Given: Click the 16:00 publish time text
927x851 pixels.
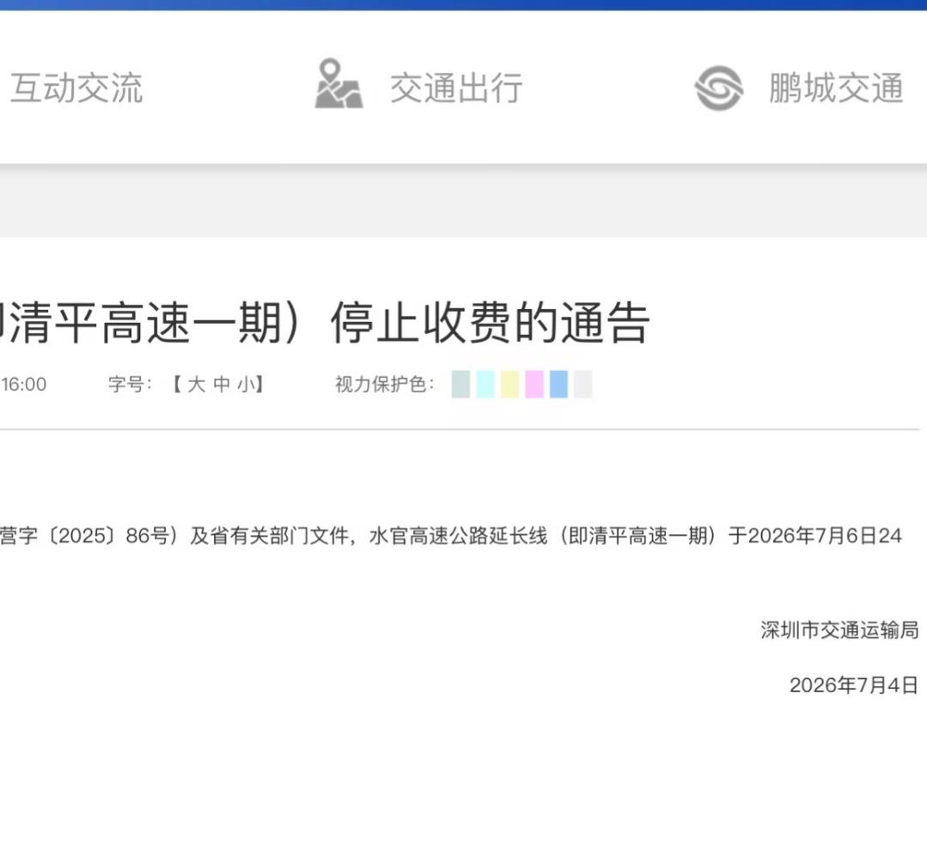Looking at the screenshot, I should (24, 385).
